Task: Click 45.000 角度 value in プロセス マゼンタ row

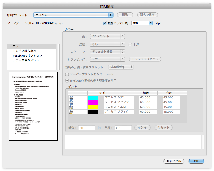Action: pos(172,102)
